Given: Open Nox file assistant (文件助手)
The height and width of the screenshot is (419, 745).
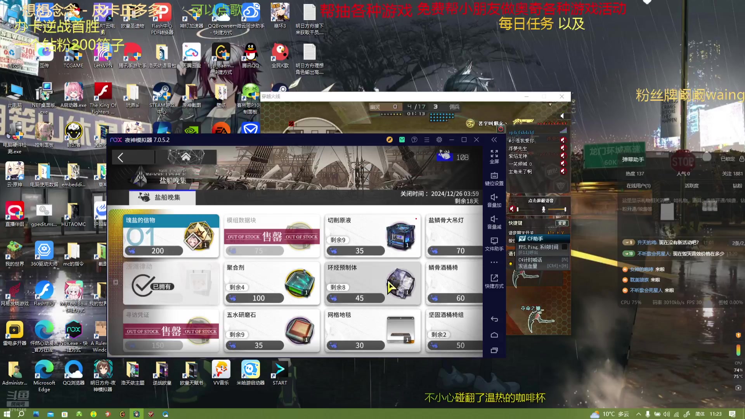Looking at the screenshot, I should pyautogui.click(x=494, y=244).
